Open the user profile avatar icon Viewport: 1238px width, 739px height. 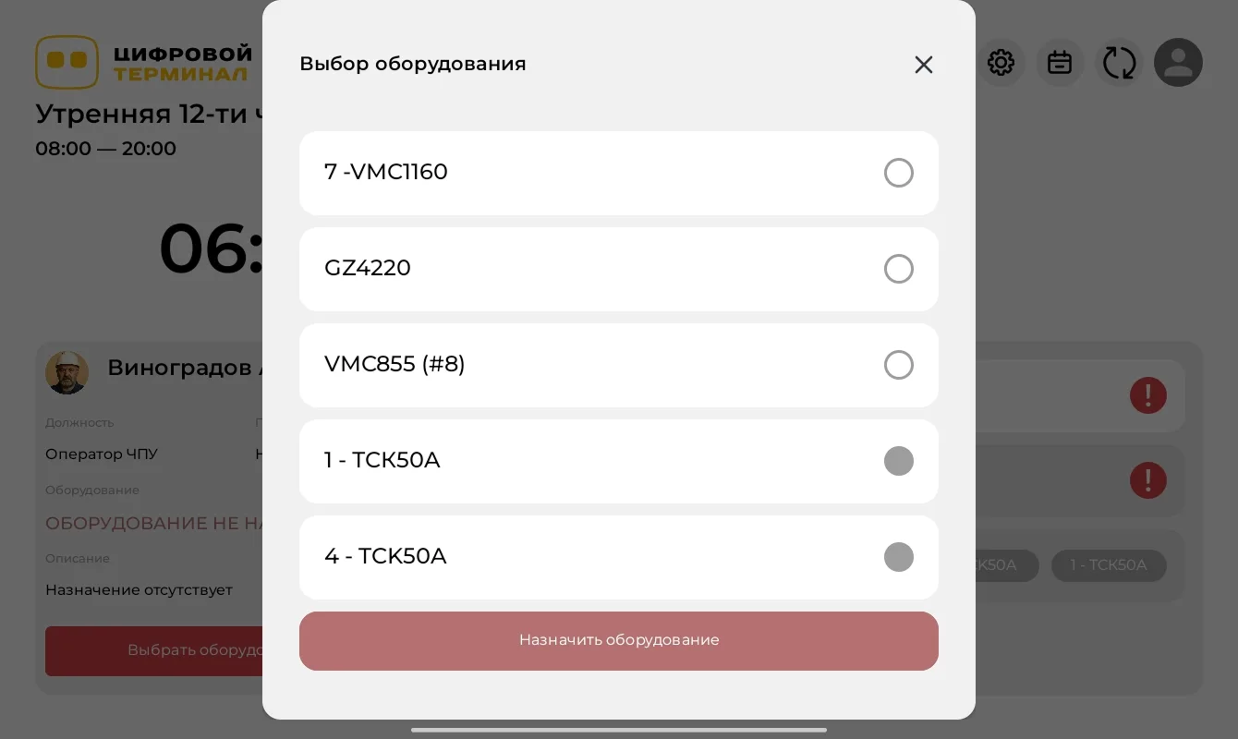point(1178,62)
